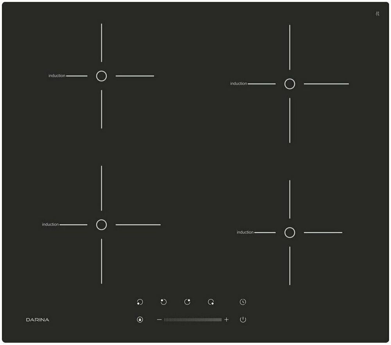
Task: Tap the top-right cooking zone center circle
Action: (289, 84)
